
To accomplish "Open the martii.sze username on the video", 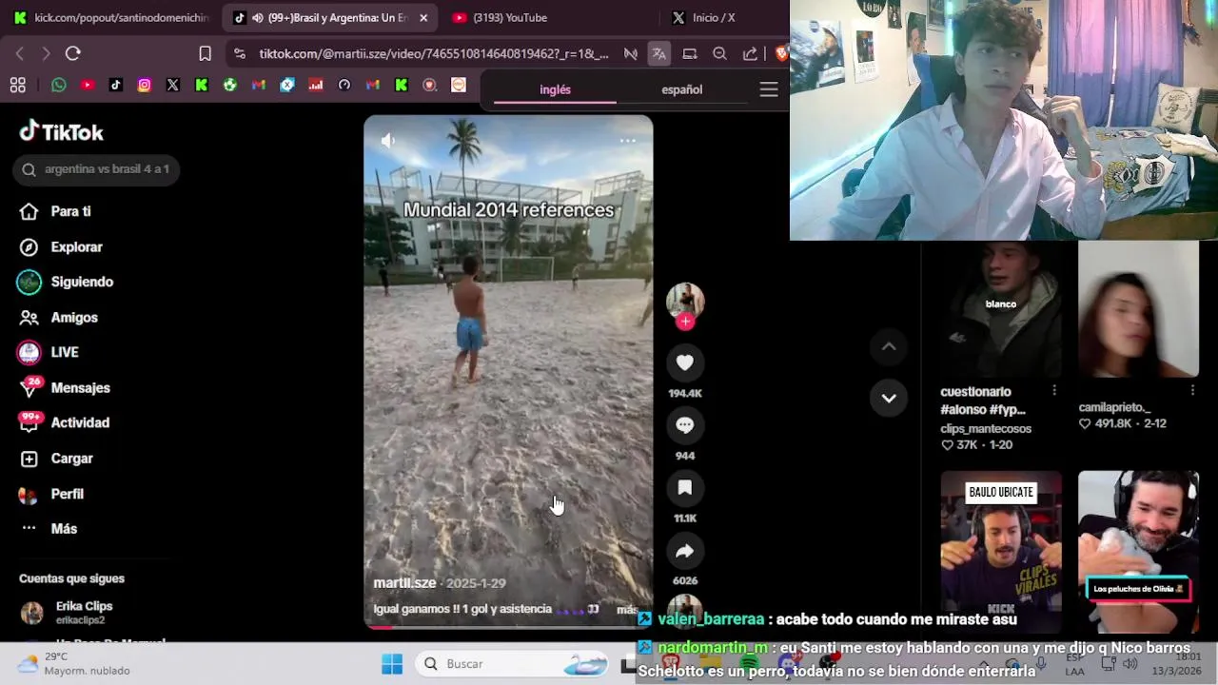I will pyautogui.click(x=404, y=583).
